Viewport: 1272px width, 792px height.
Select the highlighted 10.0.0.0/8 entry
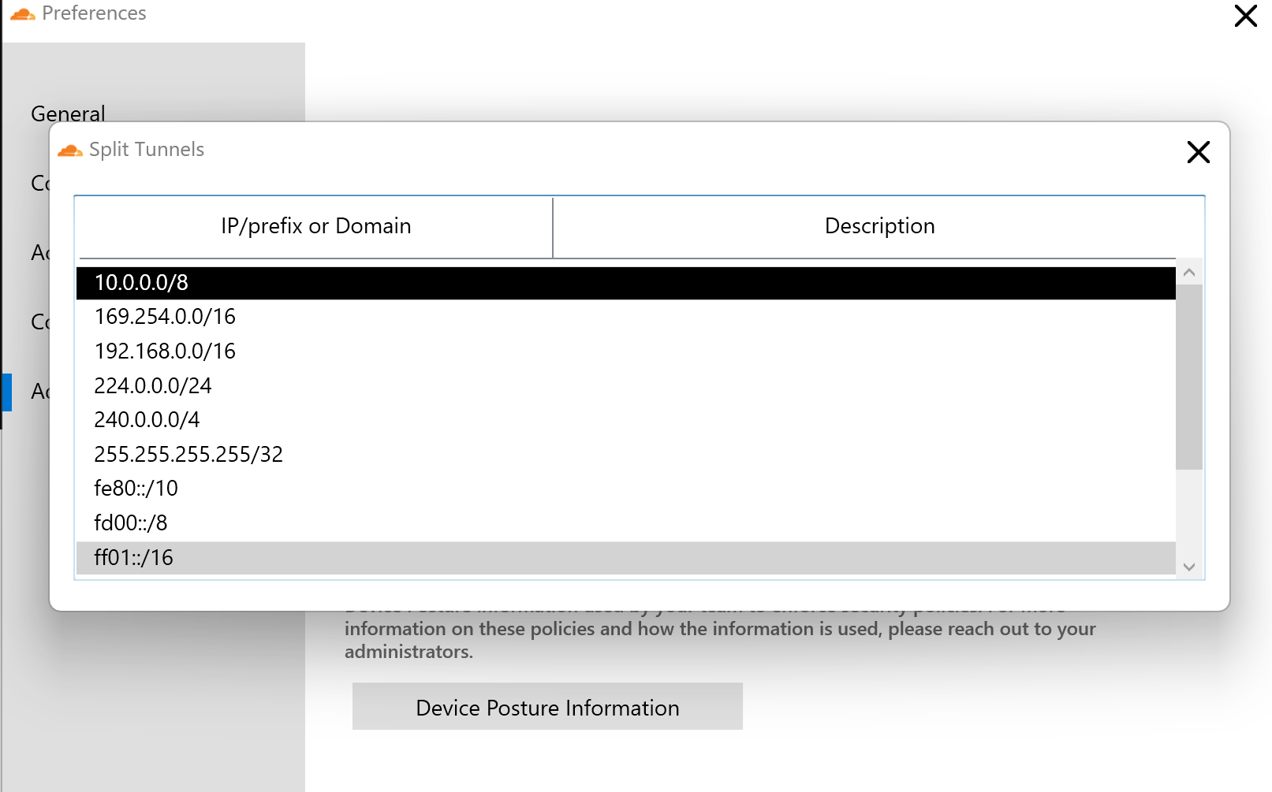coord(315,284)
